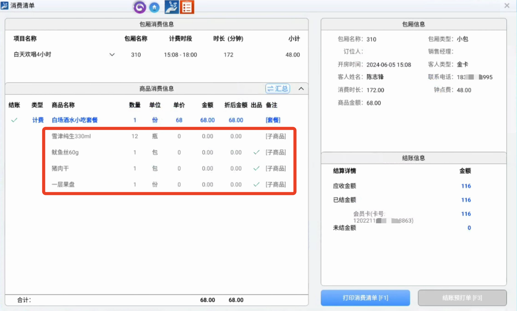Click the 客人类型 value 金卡
The image size is (517, 311).
coord(462,64)
